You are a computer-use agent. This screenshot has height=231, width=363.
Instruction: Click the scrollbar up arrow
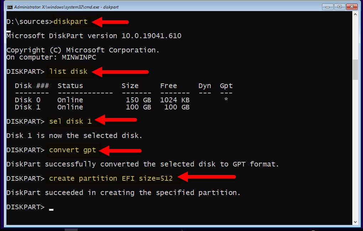[x=356, y=14]
